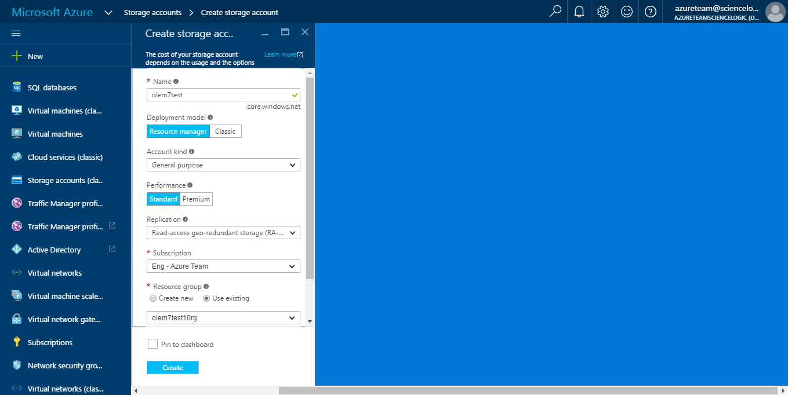Click the Virtual machines monitor icon

click(17, 134)
